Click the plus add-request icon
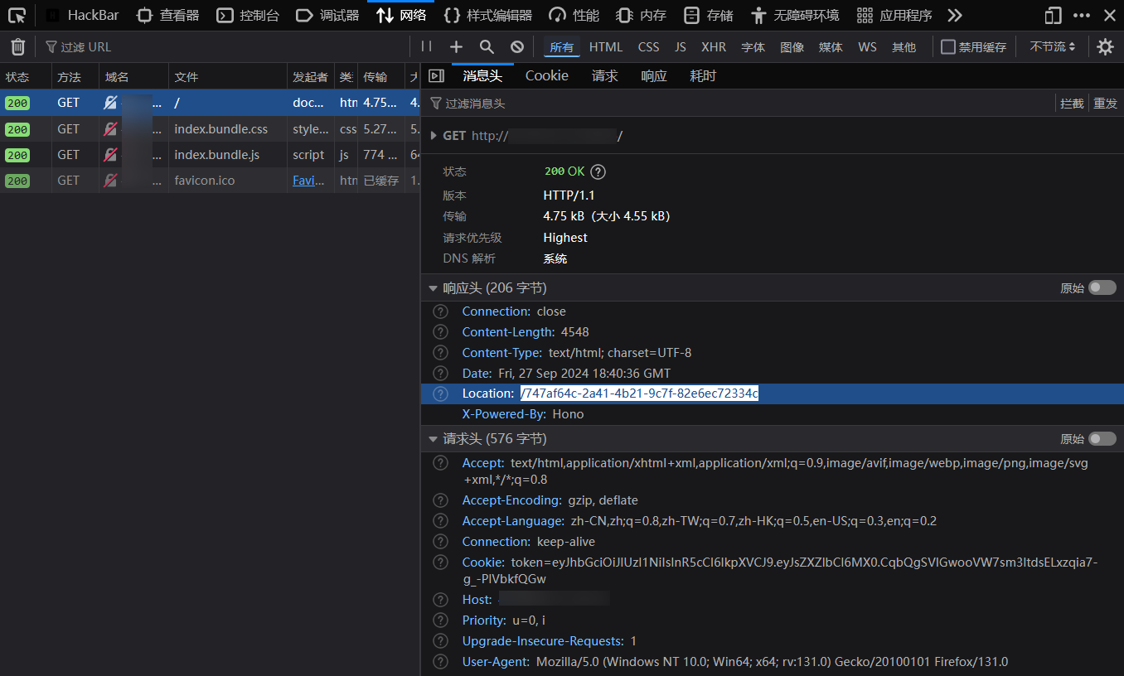 tap(456, 47)
